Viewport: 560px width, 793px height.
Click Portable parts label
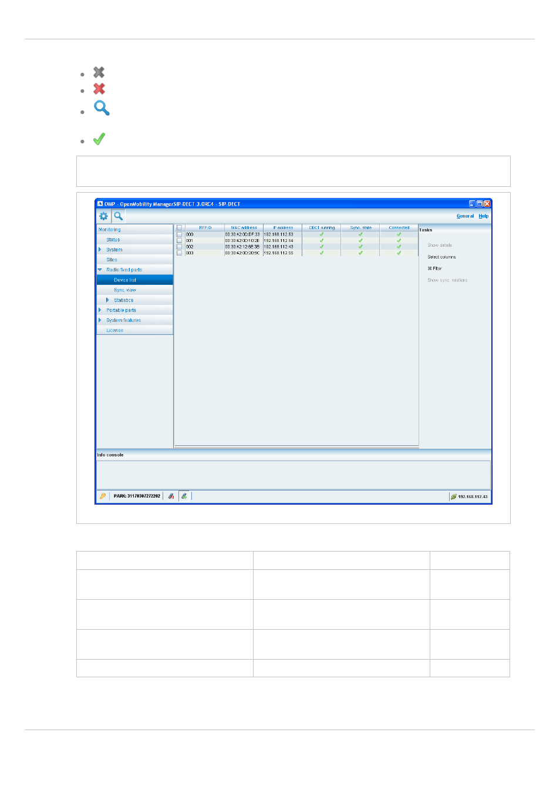(121, 310)
